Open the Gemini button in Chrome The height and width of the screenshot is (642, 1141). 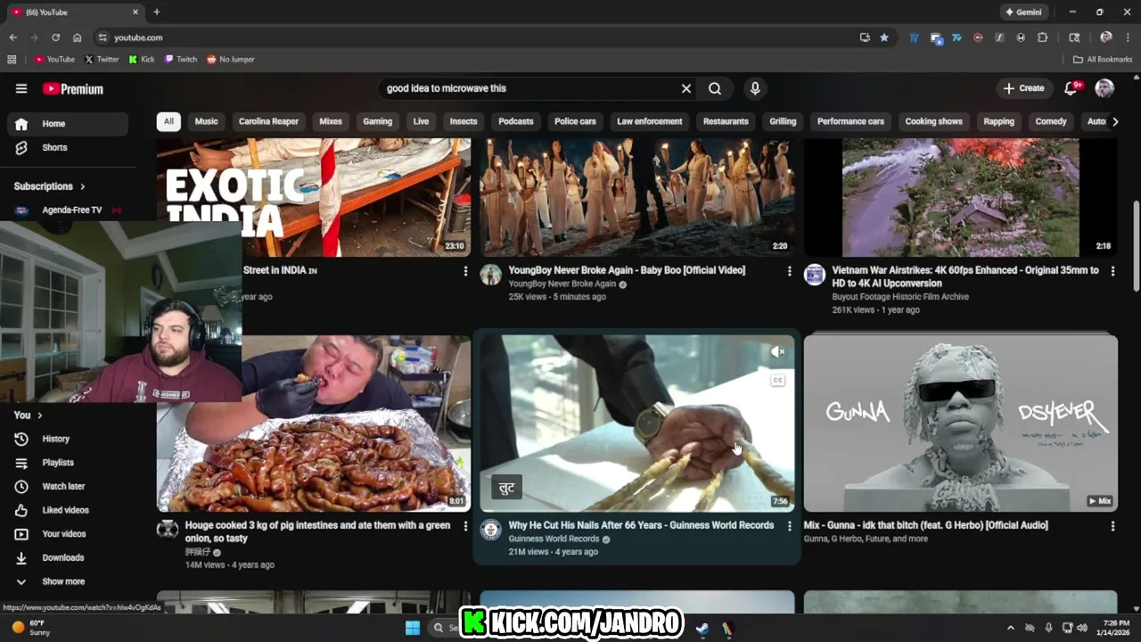pyautogui.click(x=1023, y=12)
